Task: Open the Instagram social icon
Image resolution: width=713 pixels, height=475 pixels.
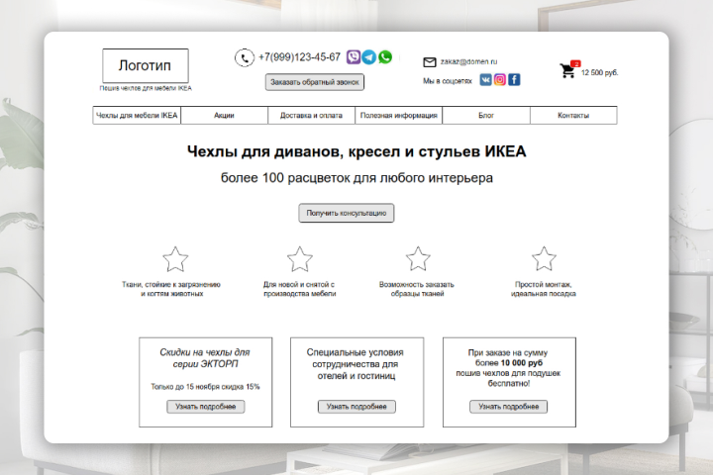Action: [x=500, y=79]
